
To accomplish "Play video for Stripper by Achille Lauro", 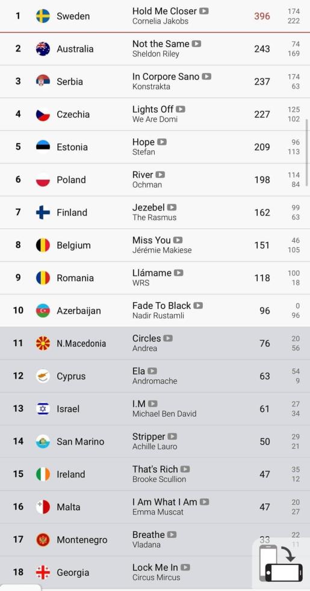I will point(172,437).
